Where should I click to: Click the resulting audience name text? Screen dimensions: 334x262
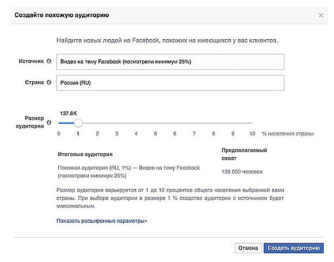click(128, 172)
